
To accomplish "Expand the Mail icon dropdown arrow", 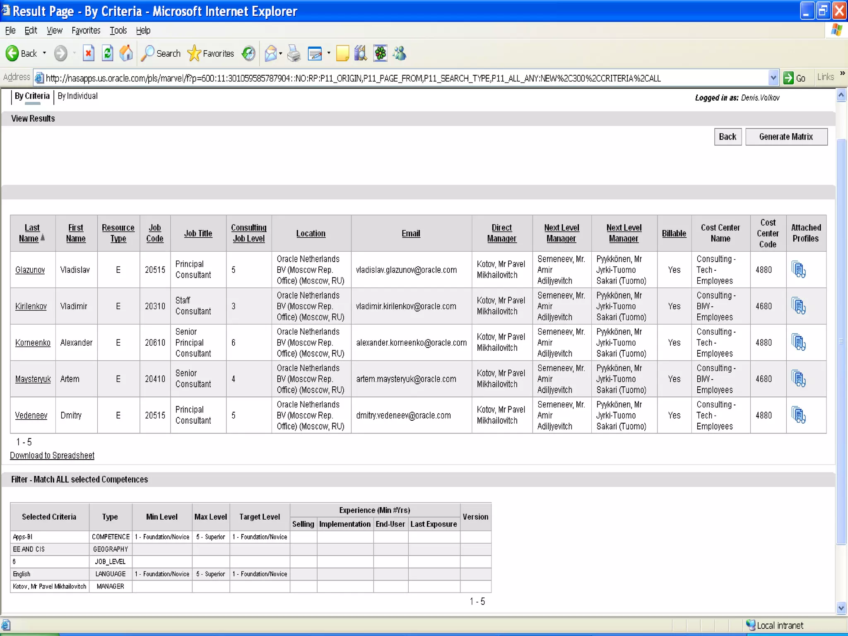I will pyautogui.click(x=281, y=53).
